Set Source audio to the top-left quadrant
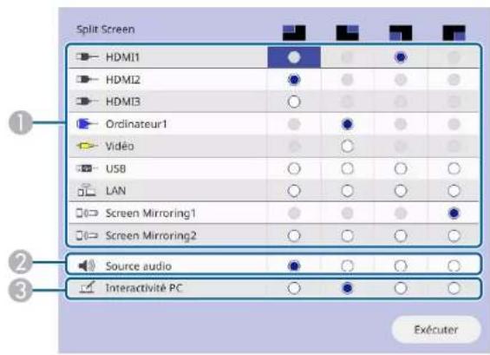 click(294, 266)
